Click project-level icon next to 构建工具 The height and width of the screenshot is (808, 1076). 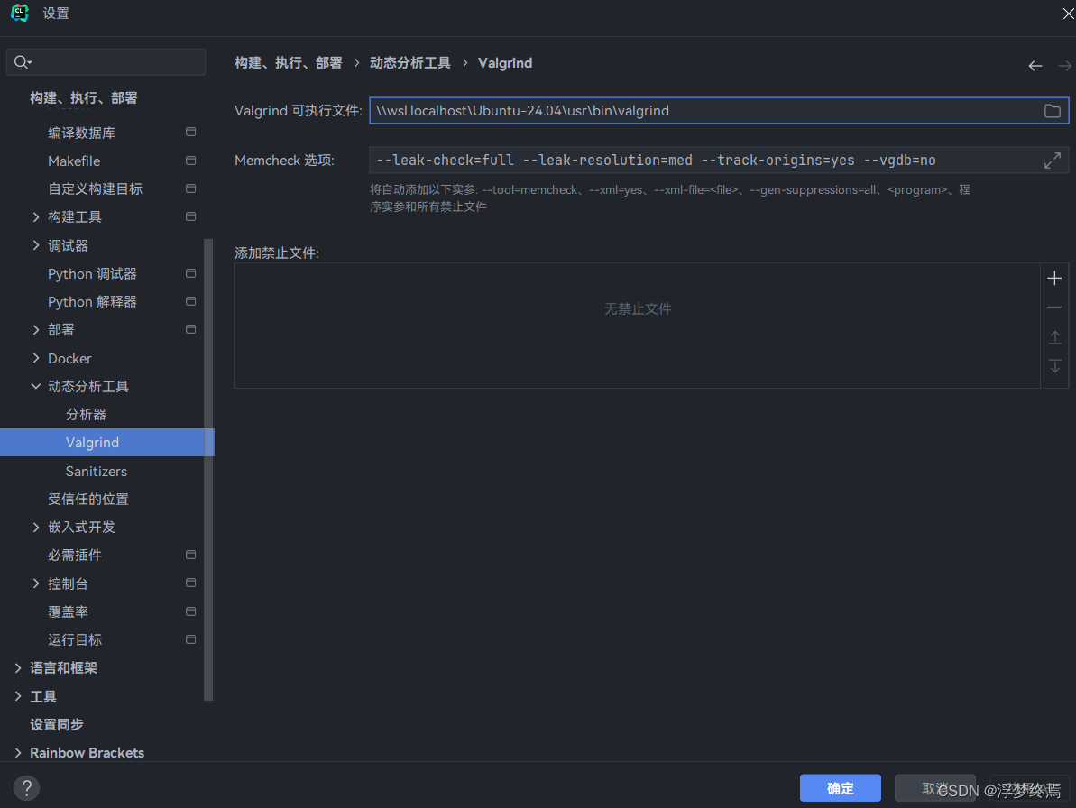pyautogui.click(x=191, y=216)
